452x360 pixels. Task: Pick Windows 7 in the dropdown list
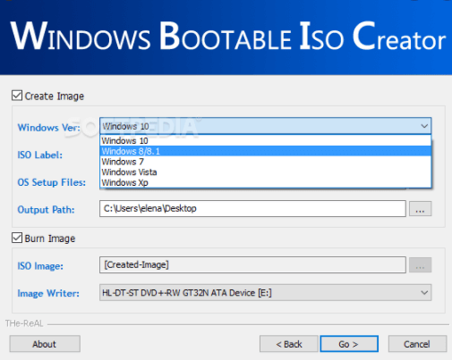click(x=266, y=162)
